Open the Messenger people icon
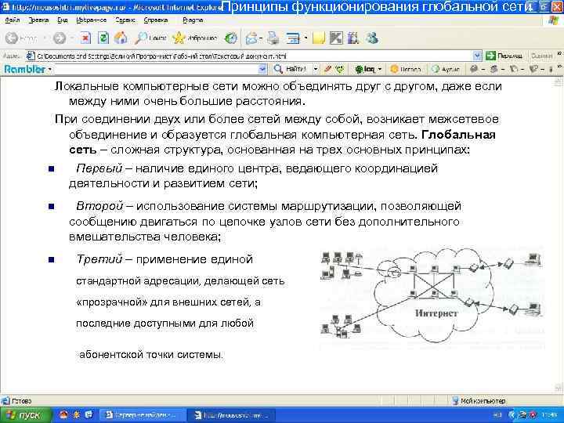This screenshot has width=564, height=423. pyautogui.click(x=371, y=38)
